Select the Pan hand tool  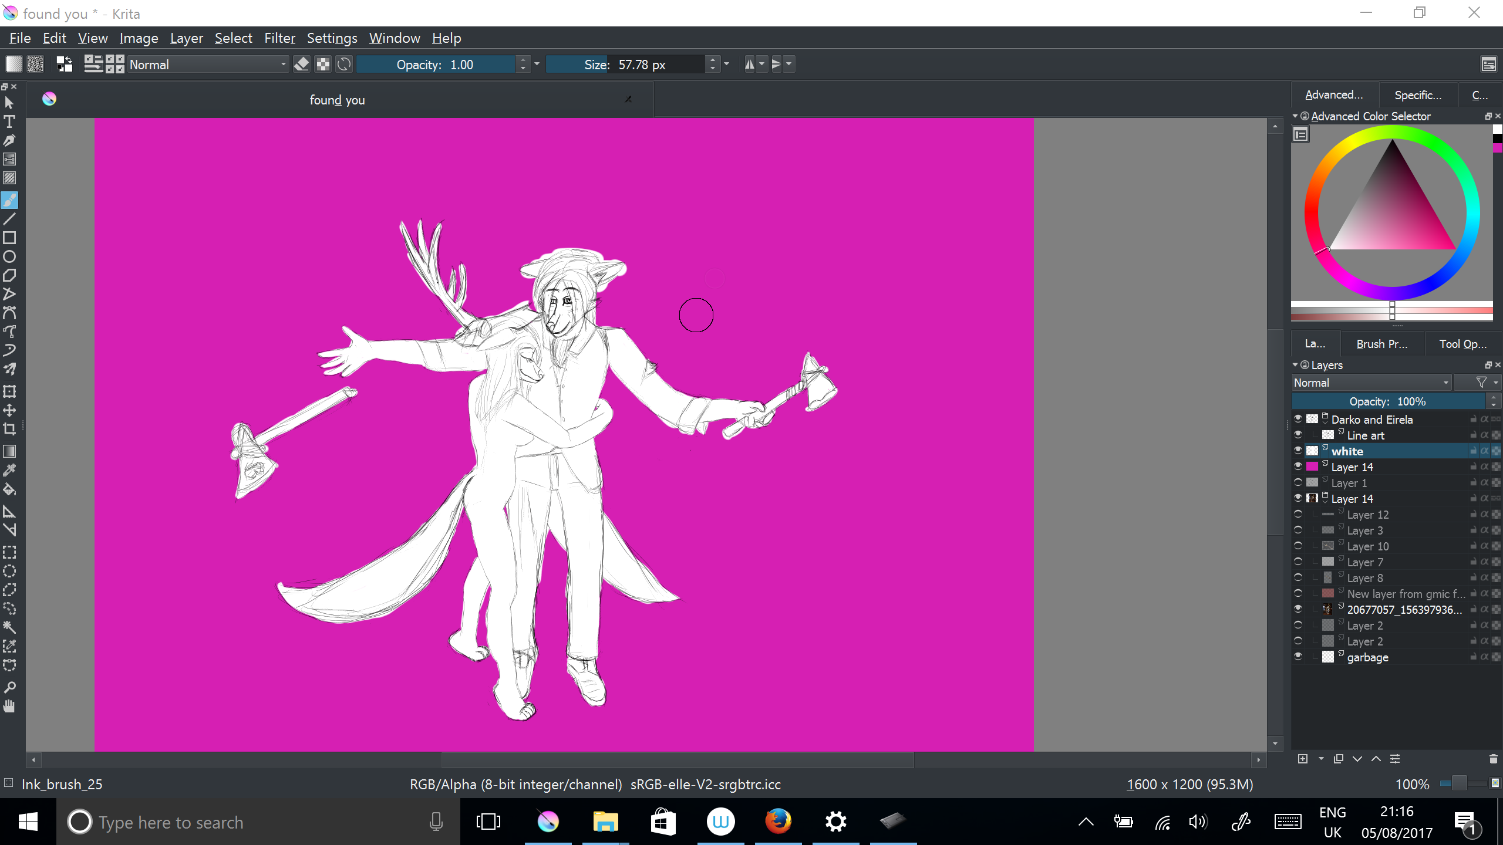coord(9,706)
